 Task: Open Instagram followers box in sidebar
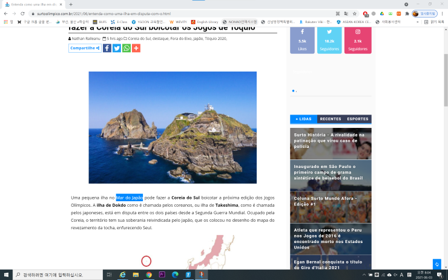coord(357,40)
